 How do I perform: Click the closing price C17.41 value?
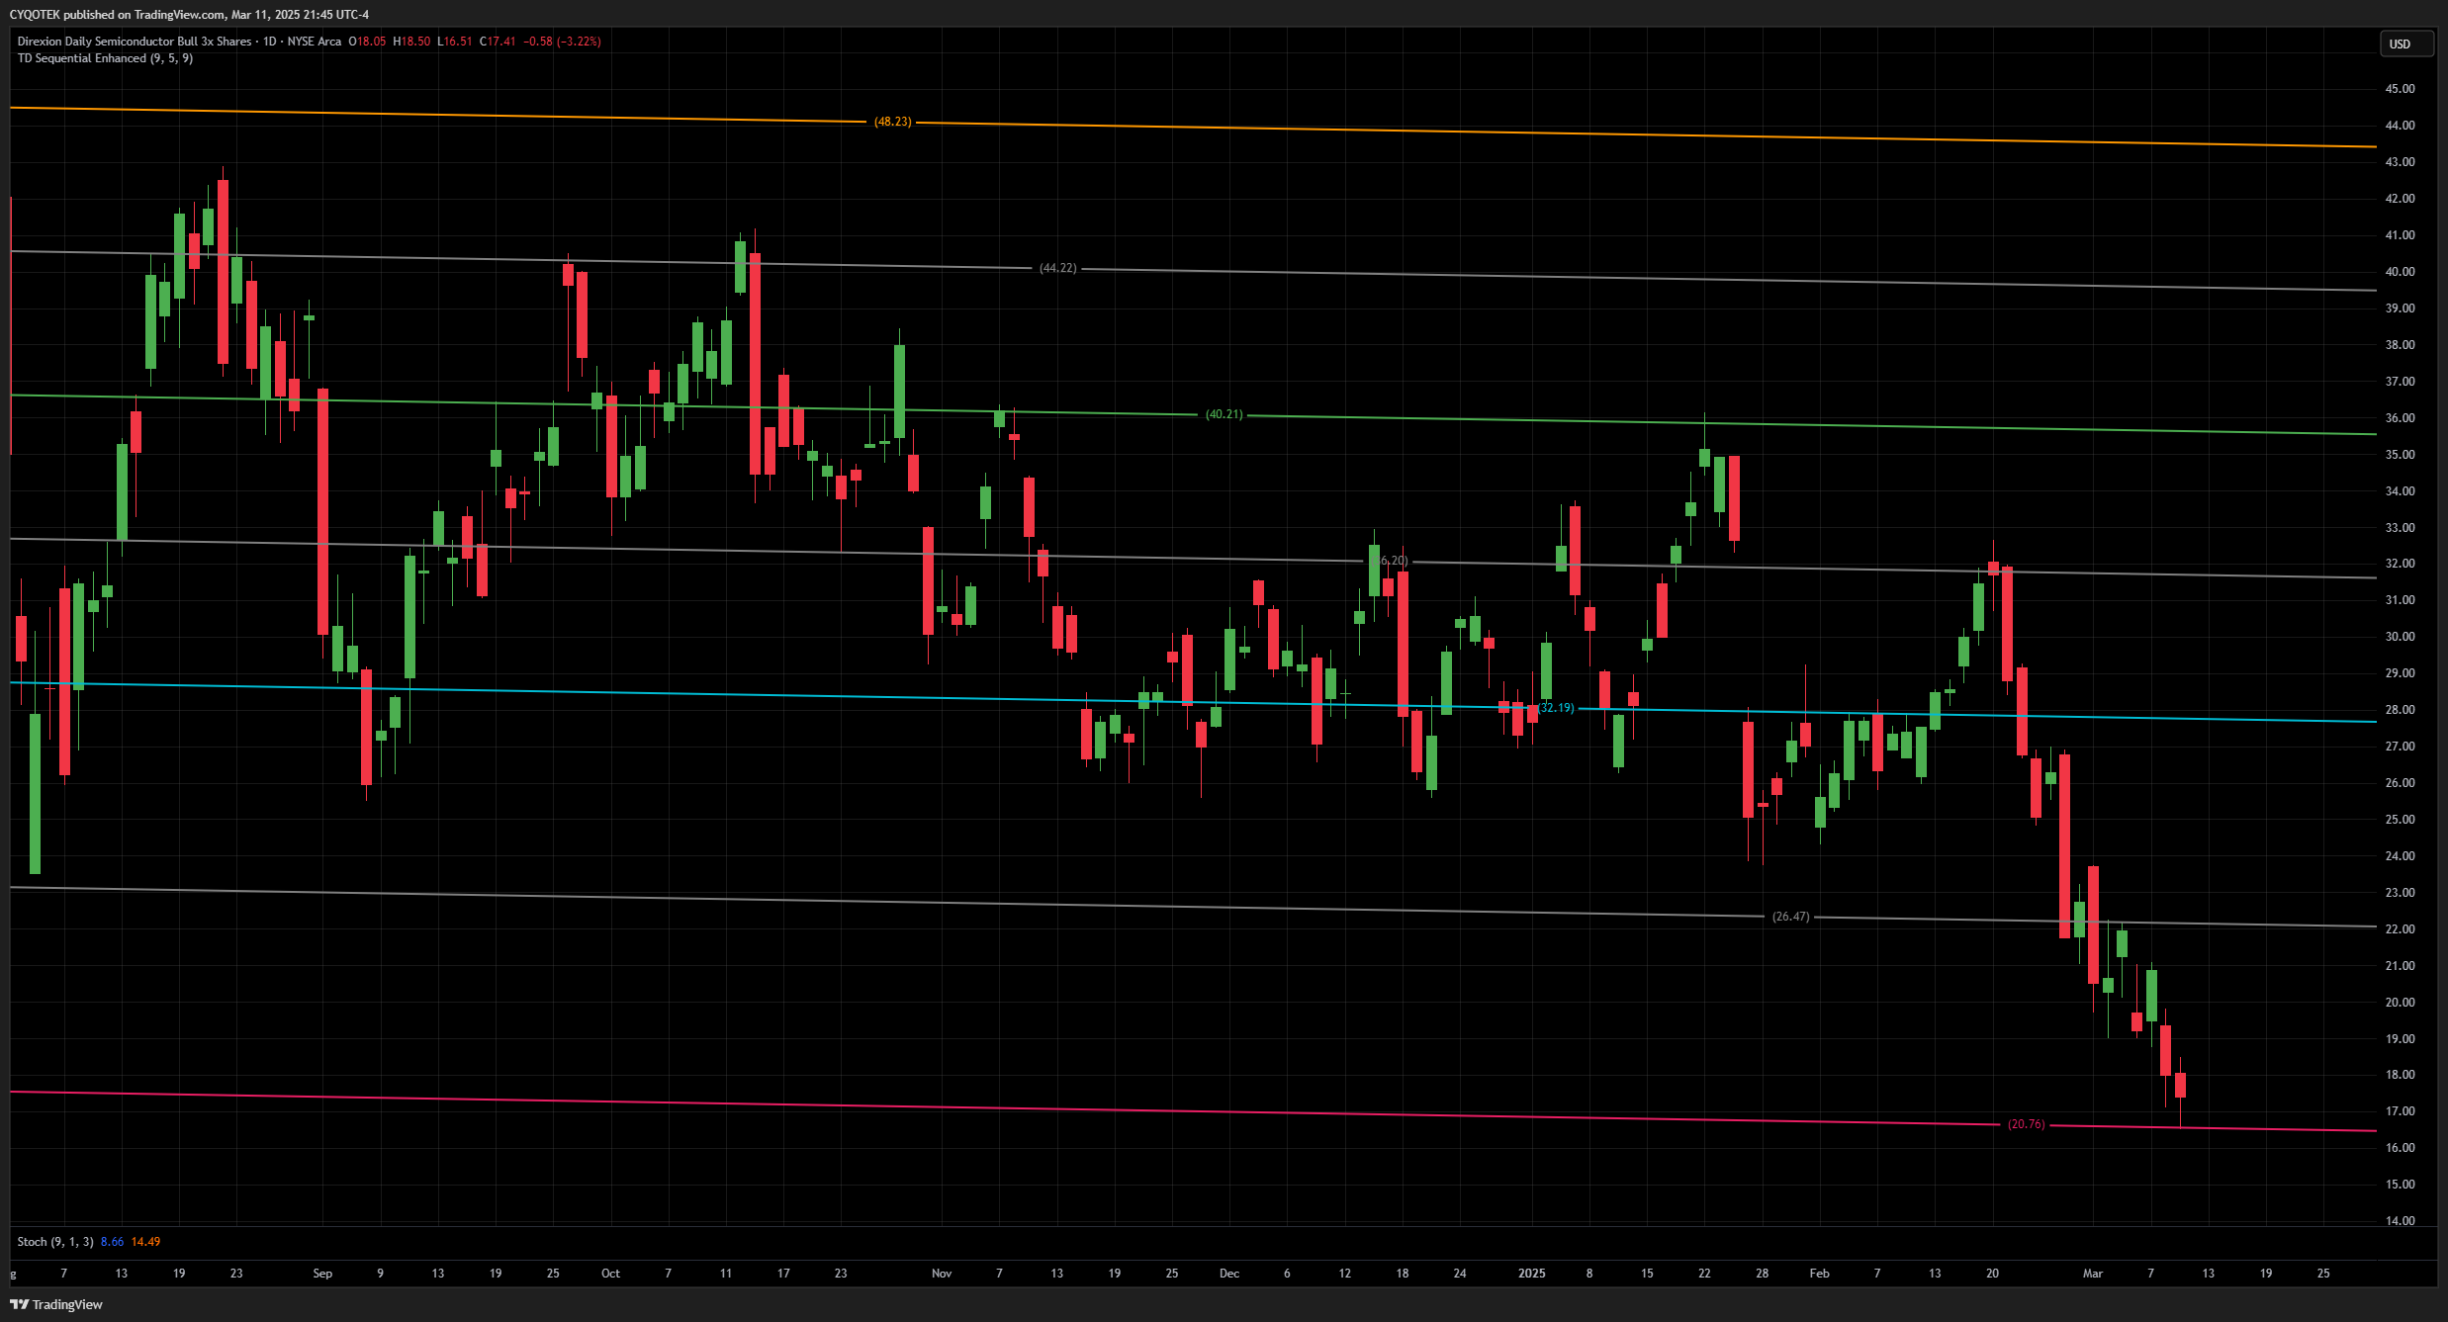pos(498,42)
